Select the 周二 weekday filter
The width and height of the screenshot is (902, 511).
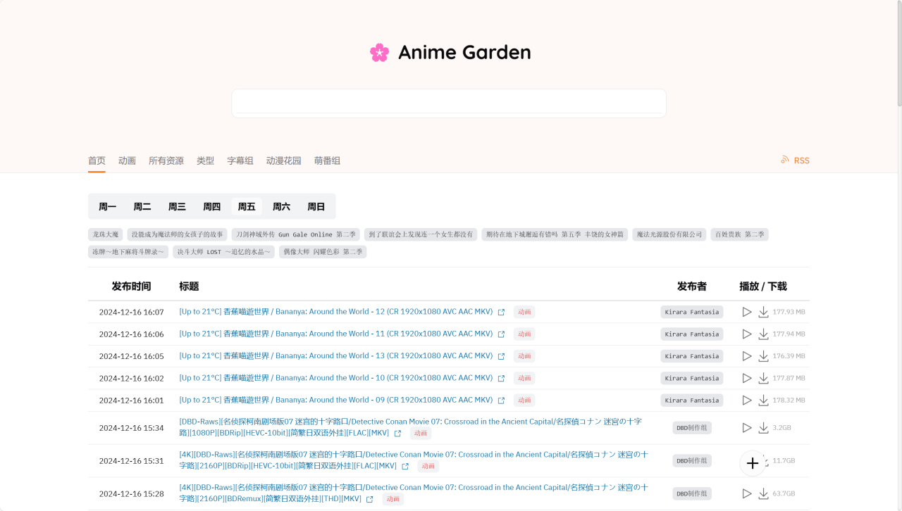[x=142, y=206]
